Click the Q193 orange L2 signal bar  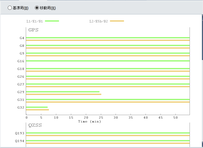(x=108, y=135)
